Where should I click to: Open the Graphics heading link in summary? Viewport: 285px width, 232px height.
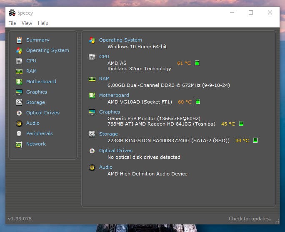[x=110, y=112]
